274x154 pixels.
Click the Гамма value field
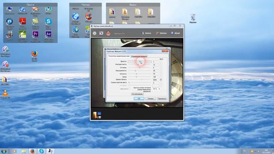[155, 77]
